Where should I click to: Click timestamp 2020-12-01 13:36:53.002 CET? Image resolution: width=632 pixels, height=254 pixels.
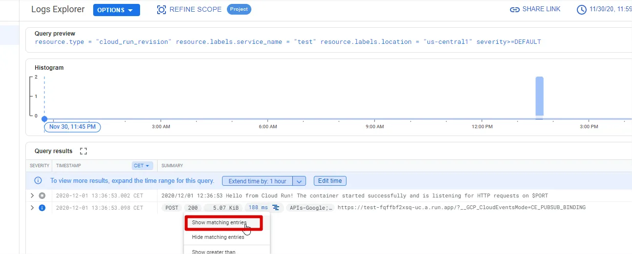(x=100, y=195)
